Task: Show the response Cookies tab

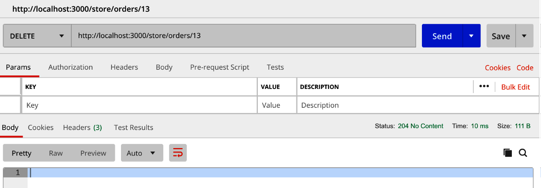Action: (40, 127)
